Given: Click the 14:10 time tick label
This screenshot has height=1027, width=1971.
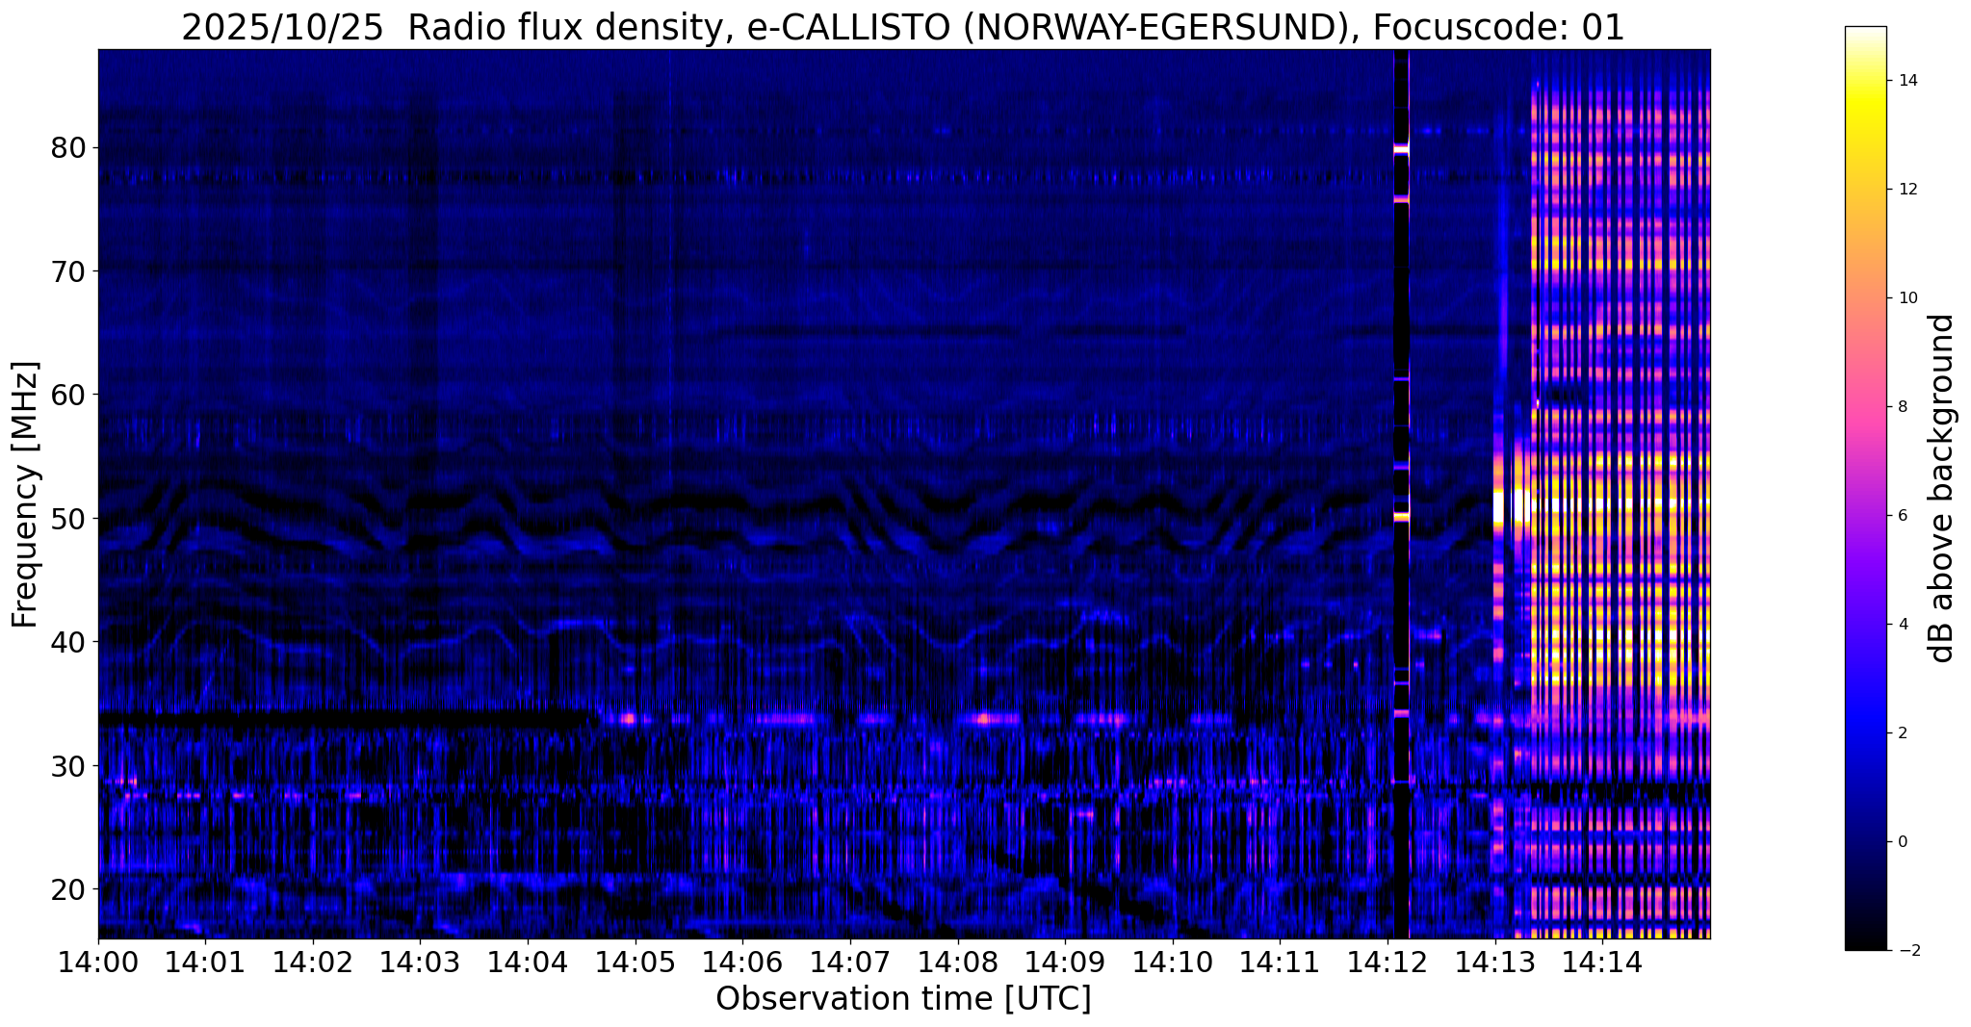Looking at the screenshot, I should pyautogui.click(x=1172, y=962).
